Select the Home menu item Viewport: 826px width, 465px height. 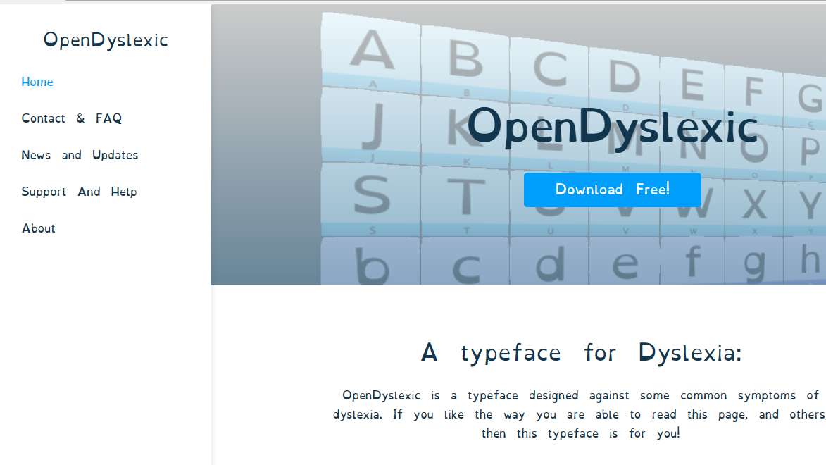(x=37, y=82)
